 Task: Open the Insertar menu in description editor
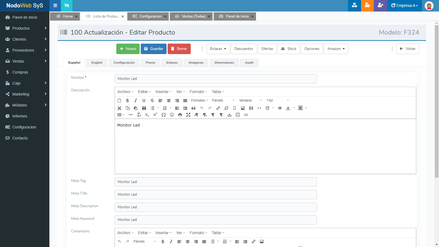tap(163, 92)
